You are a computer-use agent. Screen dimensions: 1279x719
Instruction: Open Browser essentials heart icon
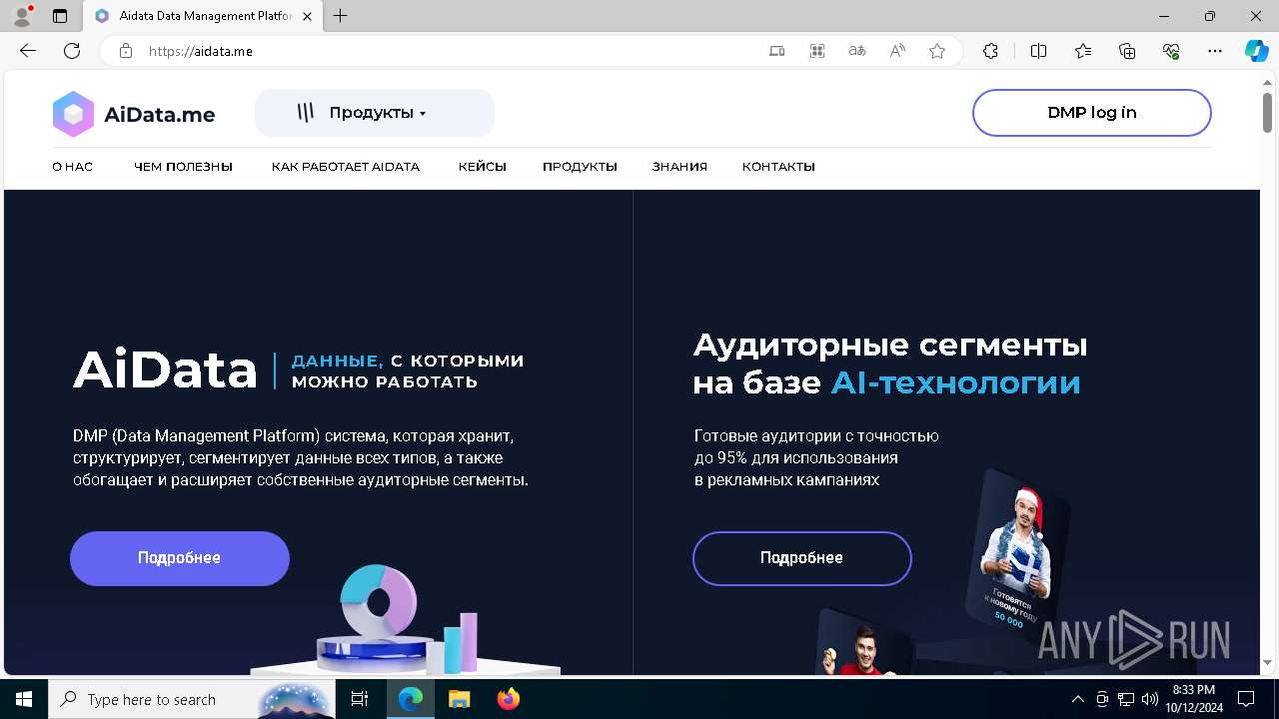pyautogui.click(x=1171, y=51)
